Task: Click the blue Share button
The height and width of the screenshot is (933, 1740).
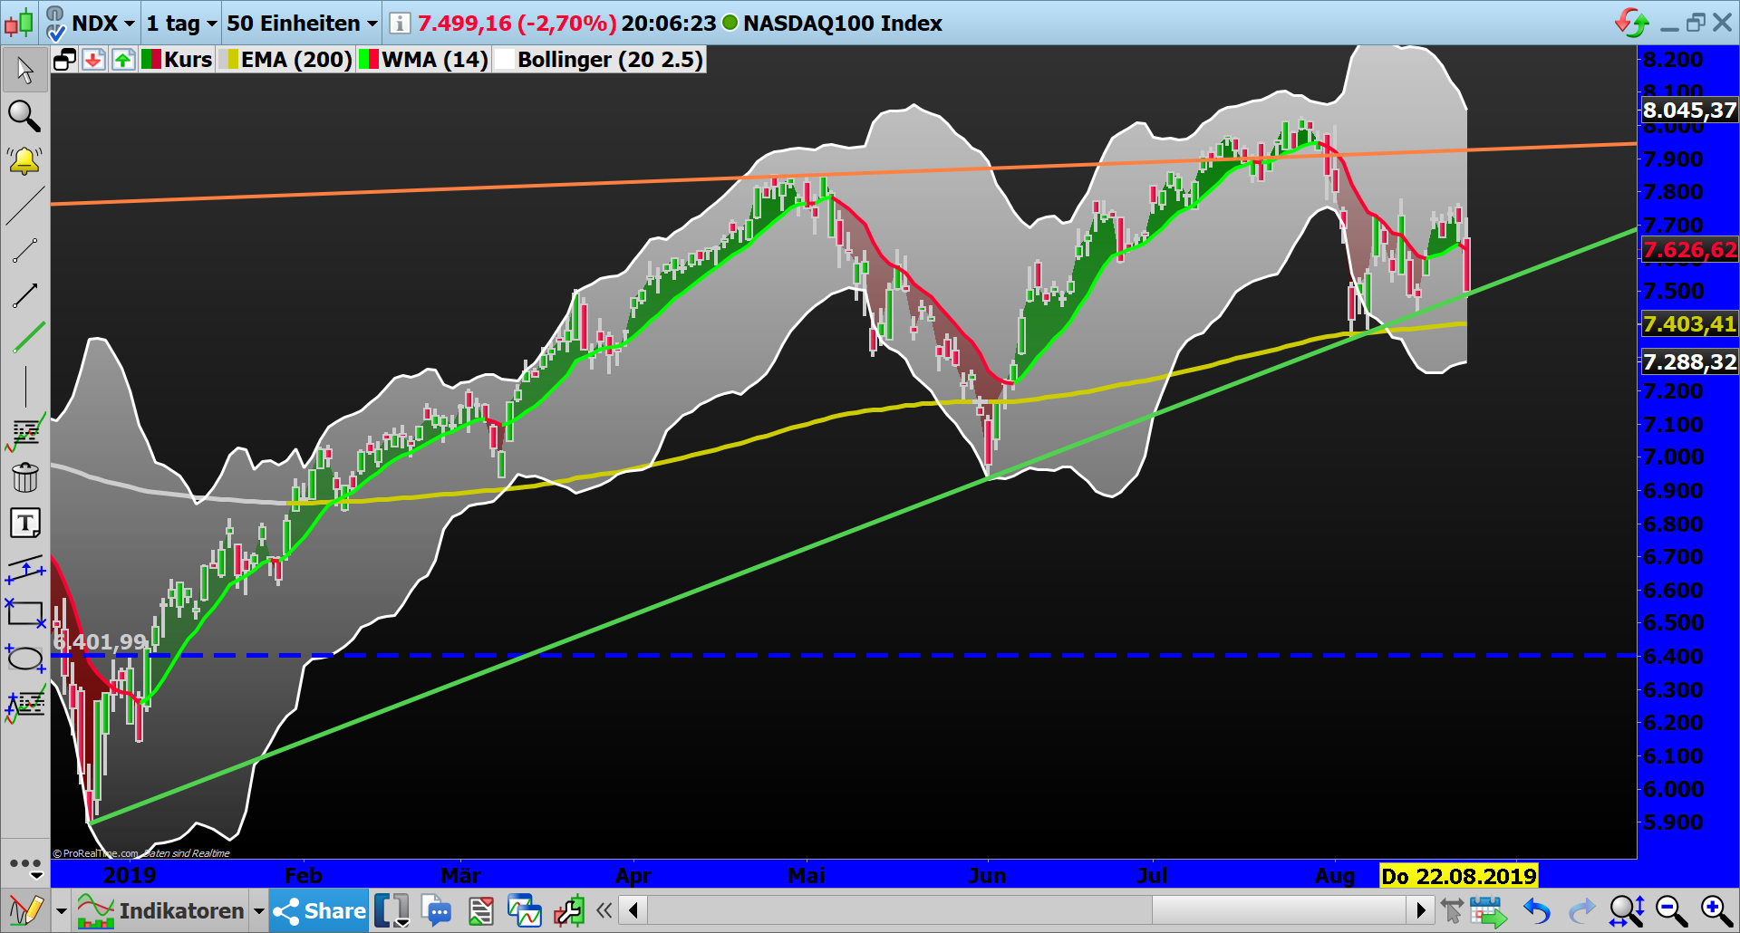Action: pos(317,910)
